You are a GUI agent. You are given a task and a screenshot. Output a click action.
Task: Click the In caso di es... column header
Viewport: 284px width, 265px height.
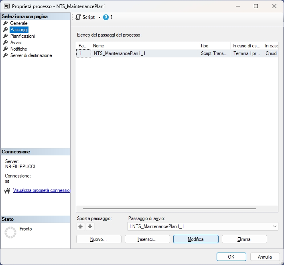pos(247,46)
